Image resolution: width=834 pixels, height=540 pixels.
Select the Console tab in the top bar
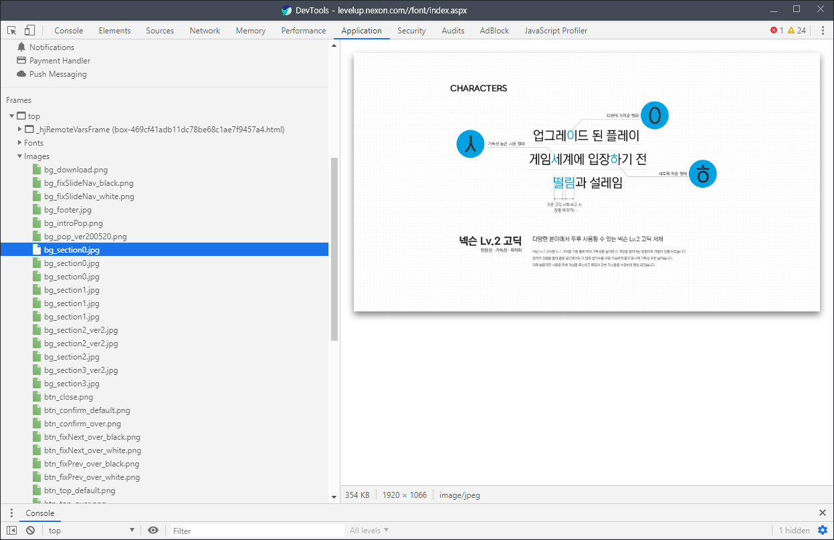pyautogui.click(x=69, y=31)
